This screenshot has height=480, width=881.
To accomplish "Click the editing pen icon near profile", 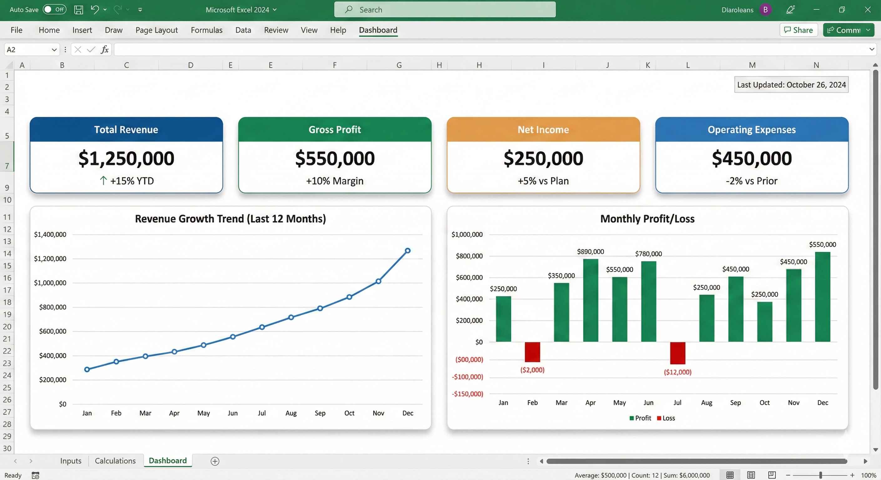I will [x=790, y=10].
